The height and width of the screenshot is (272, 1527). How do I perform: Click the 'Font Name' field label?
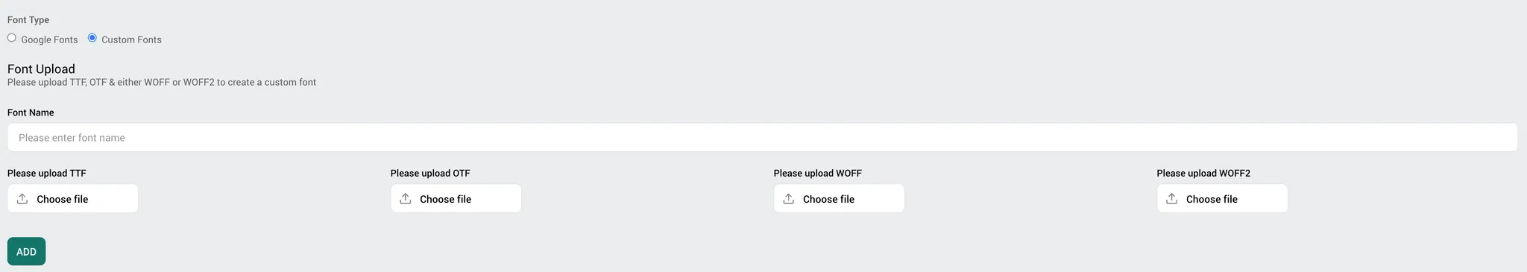pyautogui.click(x=31, y=113)
